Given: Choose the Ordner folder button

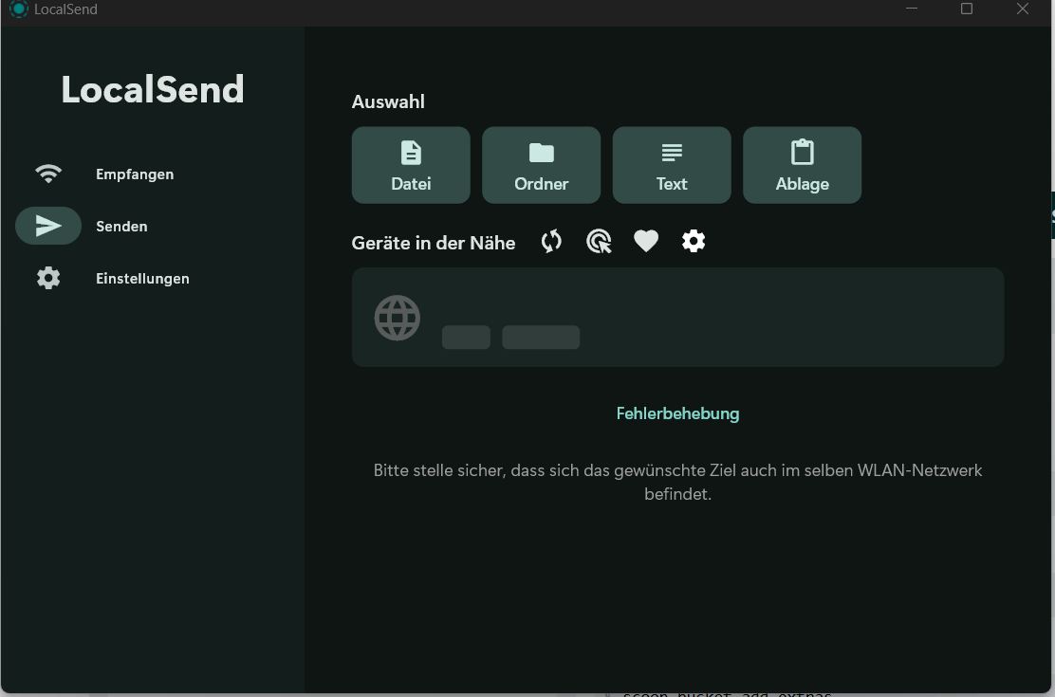Looking at the screenshot, I should click(541, 165).
